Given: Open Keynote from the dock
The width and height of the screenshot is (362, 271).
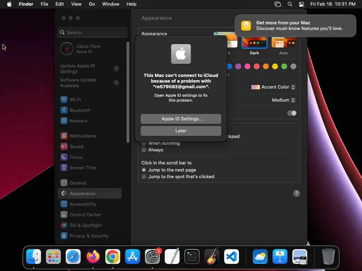Looking at the screenshot, I should tap(280, 257).
